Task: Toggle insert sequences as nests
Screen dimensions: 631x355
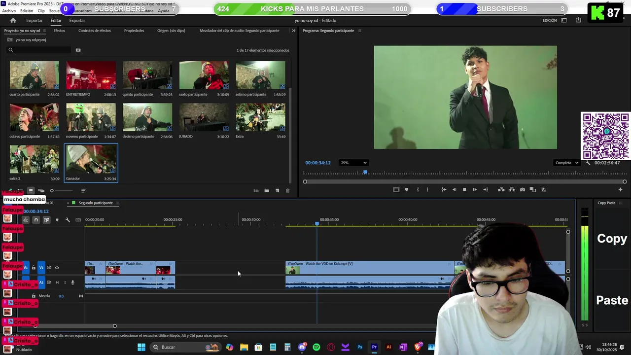Action: [x=26, y=220]
